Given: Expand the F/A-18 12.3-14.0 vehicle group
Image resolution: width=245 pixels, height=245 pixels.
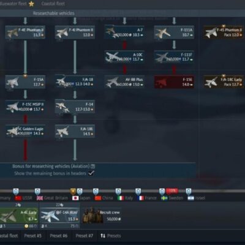Looking at the screenshot, I should pos(75,82).
